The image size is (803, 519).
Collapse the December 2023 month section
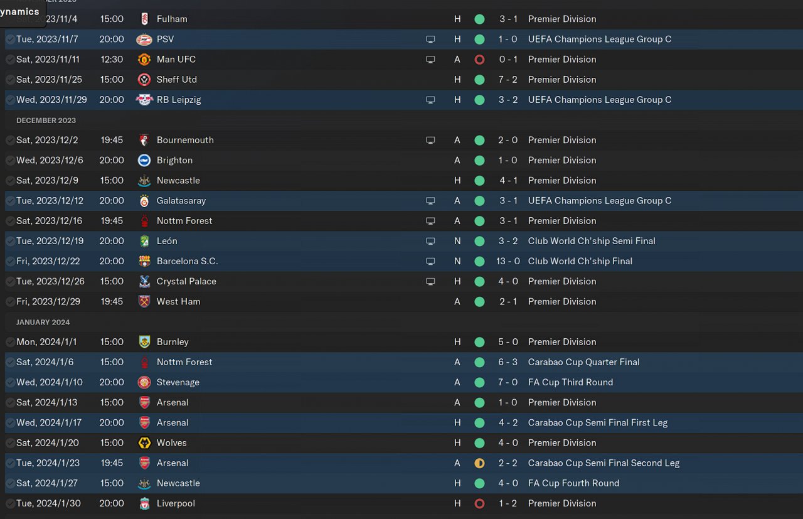(x=46, y=120)
